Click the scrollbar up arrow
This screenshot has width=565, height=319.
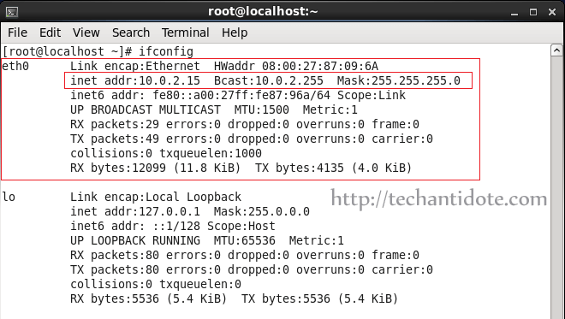[x=556, y=50]
